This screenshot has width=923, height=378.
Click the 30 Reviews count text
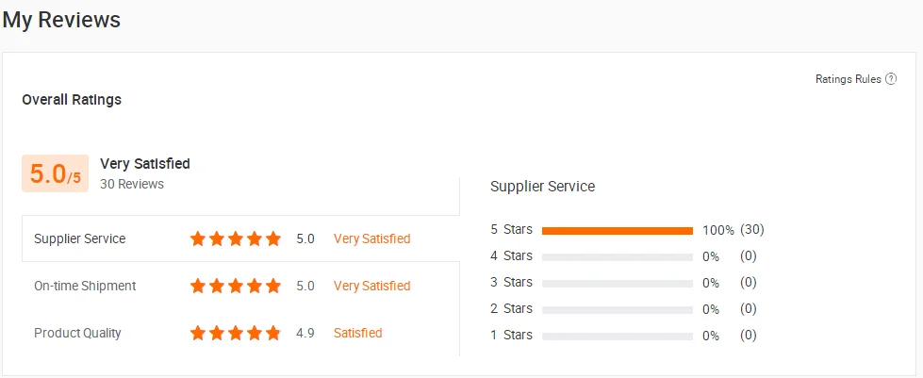pos(132,184)
